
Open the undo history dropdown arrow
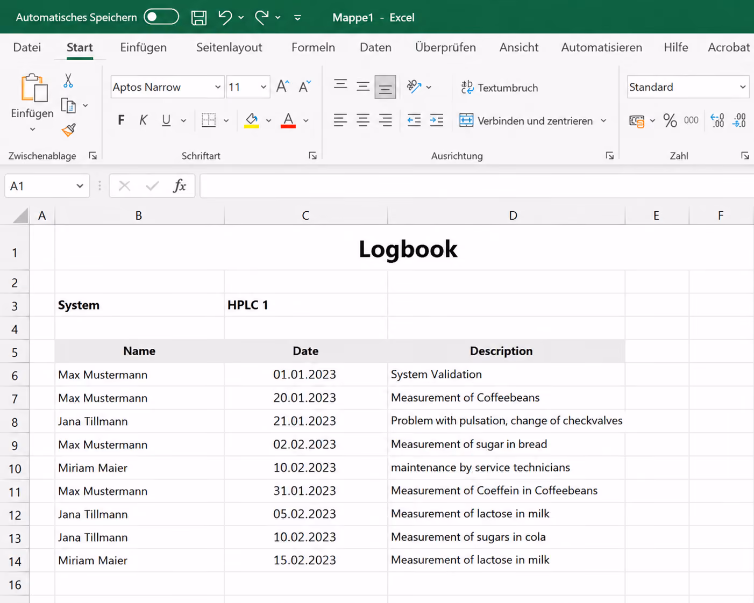tap(241, 18)
